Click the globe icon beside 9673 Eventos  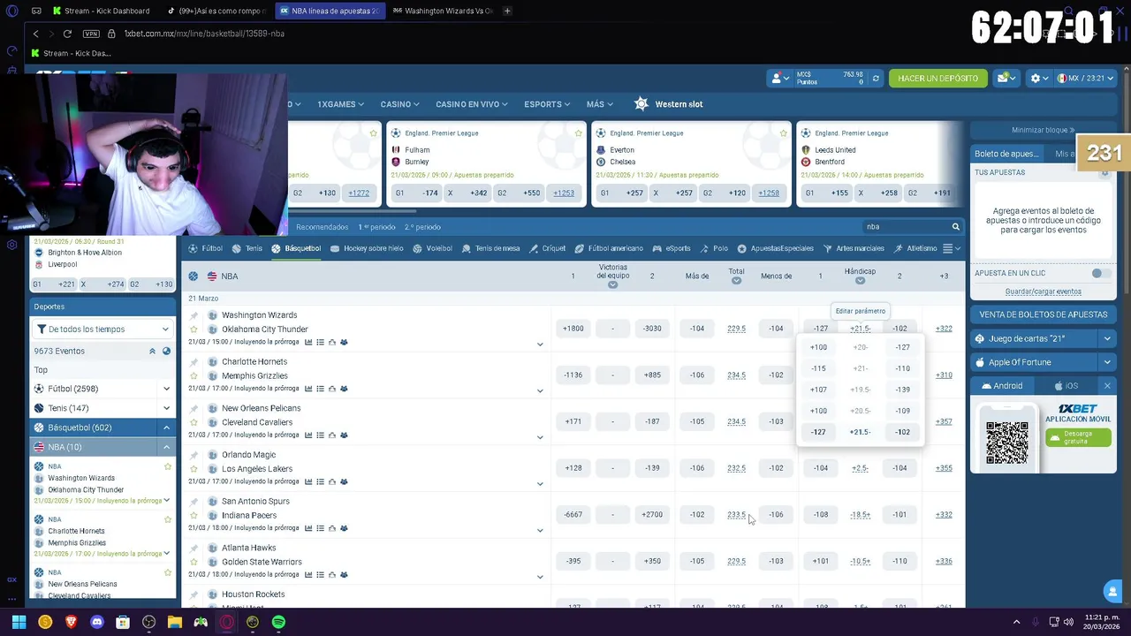(166, 352)
